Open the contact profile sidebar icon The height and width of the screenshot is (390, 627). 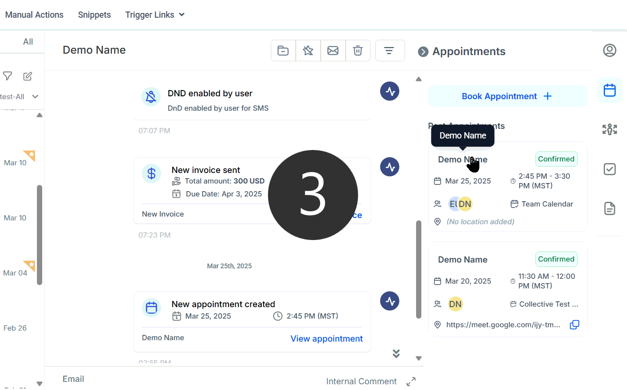coord(609,50)
